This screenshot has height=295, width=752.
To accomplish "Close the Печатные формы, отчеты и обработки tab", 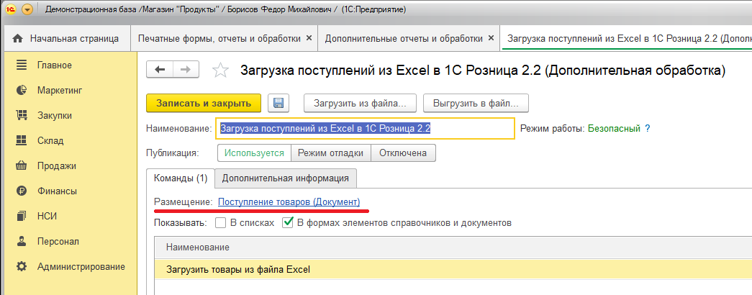I will (x=309, y=38).
